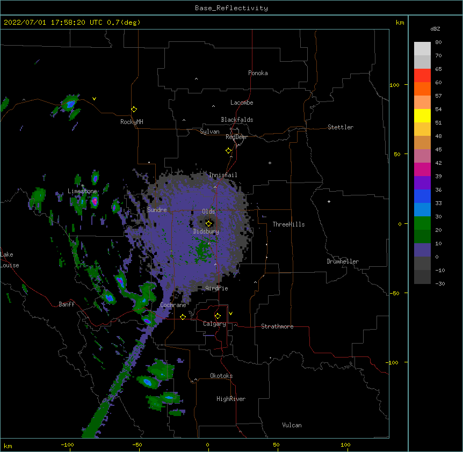Click the Sylvan town label
The image size is (463, 452).
click(209, 132)
